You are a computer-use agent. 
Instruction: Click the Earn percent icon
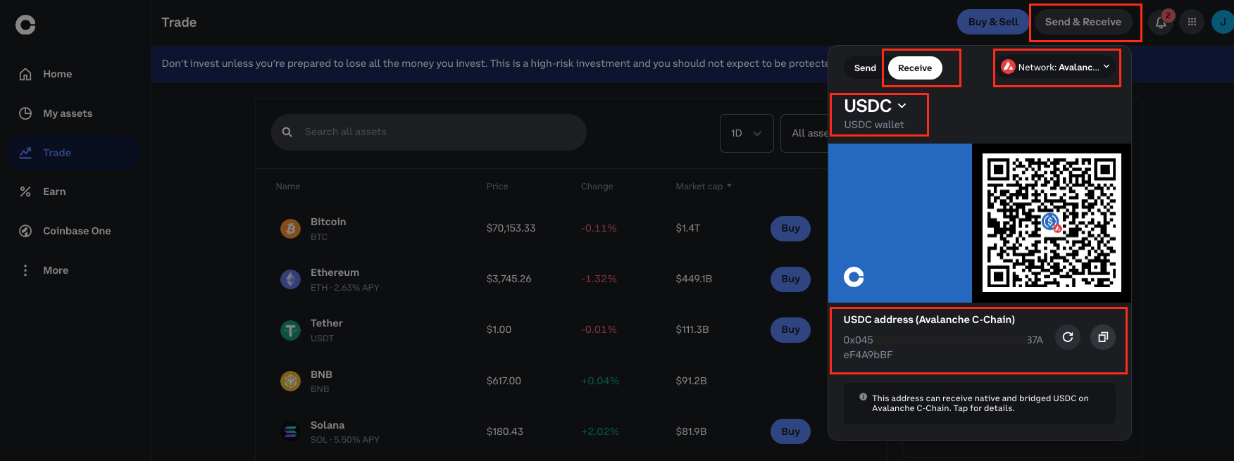25,191
